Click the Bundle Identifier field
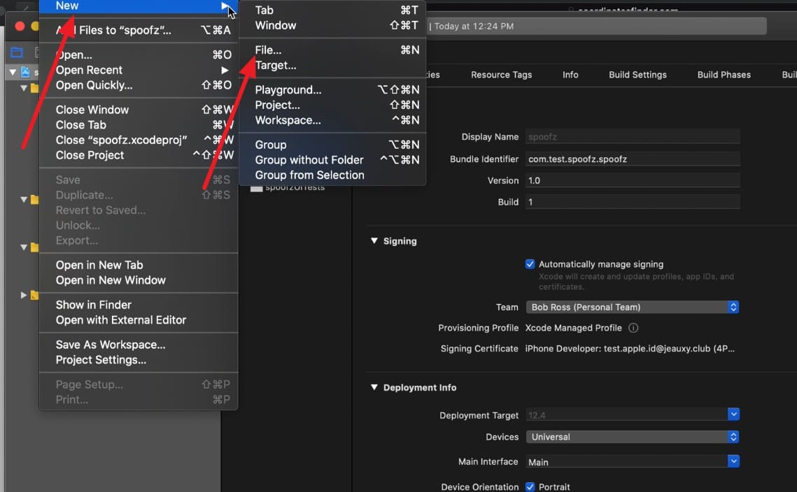797x492 pixels. (x=633, y=159)
